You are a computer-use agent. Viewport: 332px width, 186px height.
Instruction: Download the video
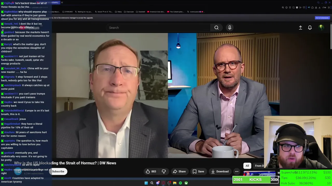click(220, 172)
